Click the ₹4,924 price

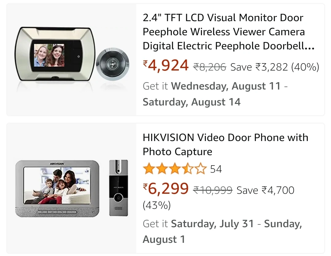point(166,66)
